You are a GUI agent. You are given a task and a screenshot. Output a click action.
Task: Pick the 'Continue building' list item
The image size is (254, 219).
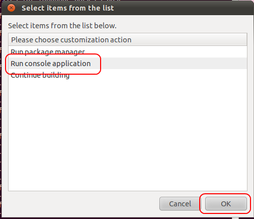coord(128,75)
